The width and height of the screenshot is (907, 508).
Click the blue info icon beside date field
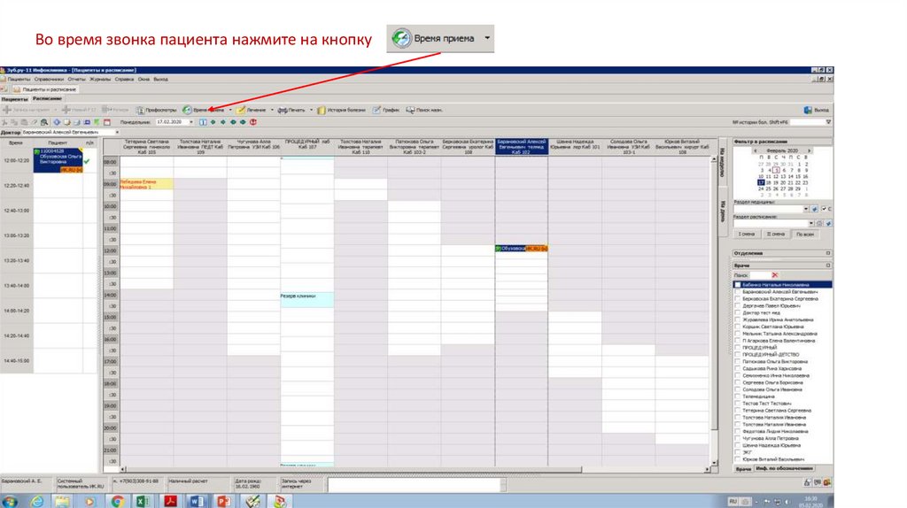pyautogui.click(x=203, y=122)
